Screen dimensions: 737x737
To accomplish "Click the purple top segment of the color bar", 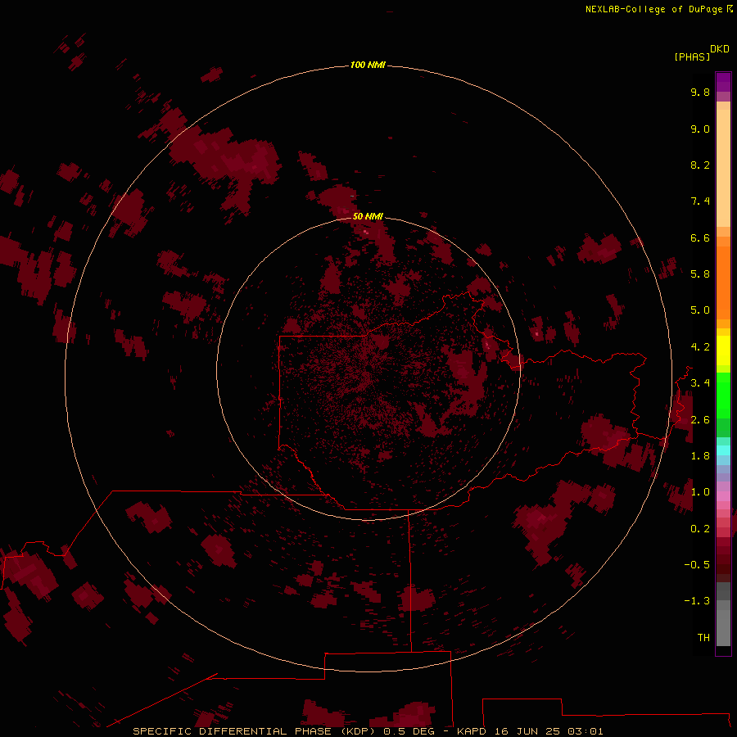I will (723, 82).
